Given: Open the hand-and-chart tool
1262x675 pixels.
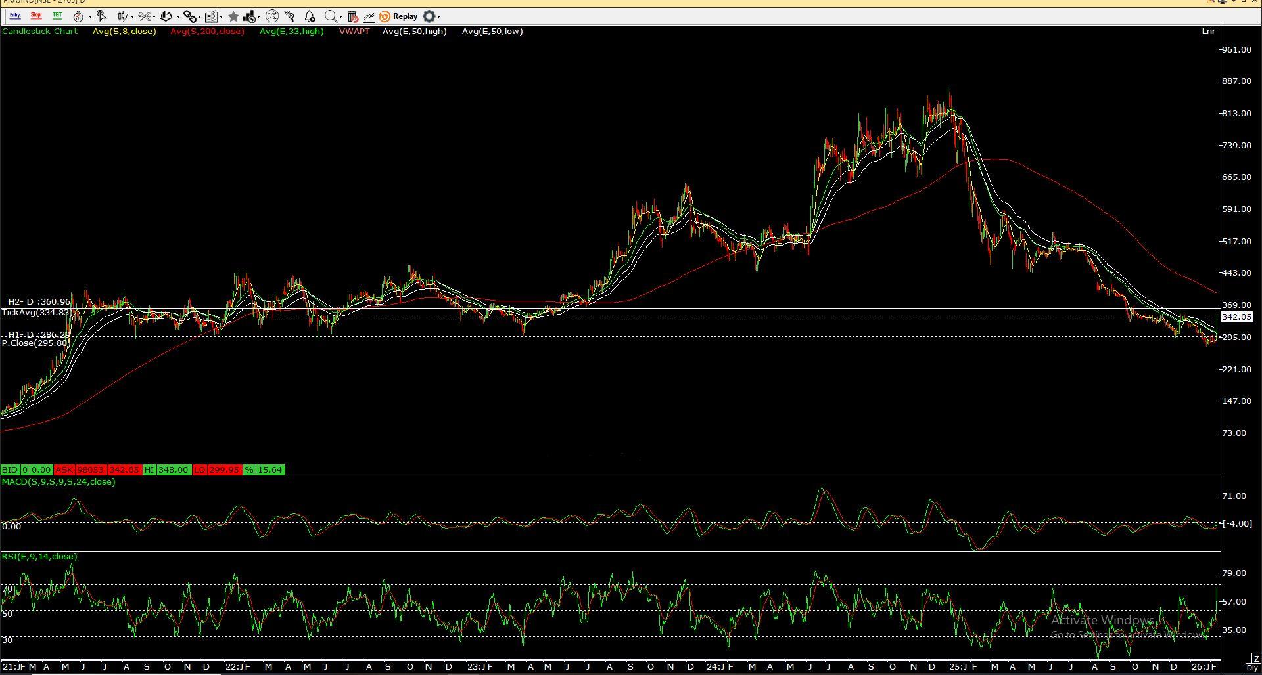Looking at the screenshot, I should (166, 16).
